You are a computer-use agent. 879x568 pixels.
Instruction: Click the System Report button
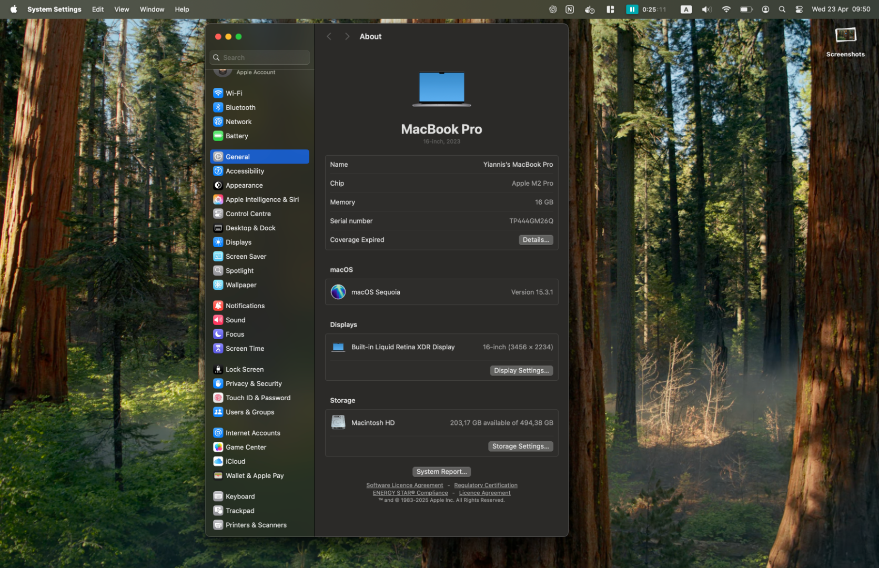point(441,472)
